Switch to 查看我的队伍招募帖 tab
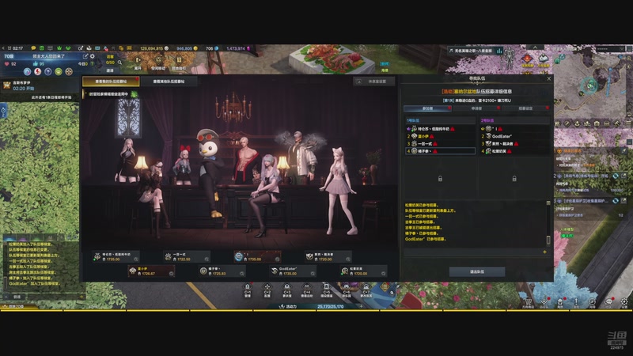The width and height of the screenshot is (633, 356). [111, 81]
